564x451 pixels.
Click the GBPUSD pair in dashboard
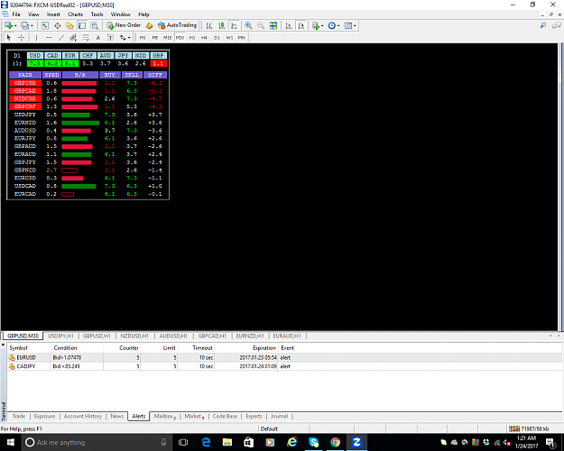tap(25, 83)
